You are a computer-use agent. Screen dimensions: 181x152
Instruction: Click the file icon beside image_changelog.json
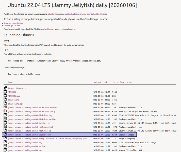coord(5,138)
